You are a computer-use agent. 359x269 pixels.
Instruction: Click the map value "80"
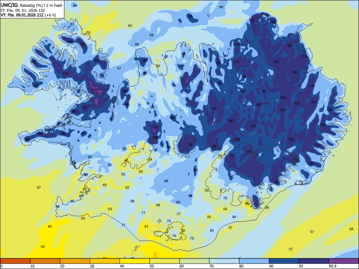click(212, 230)
